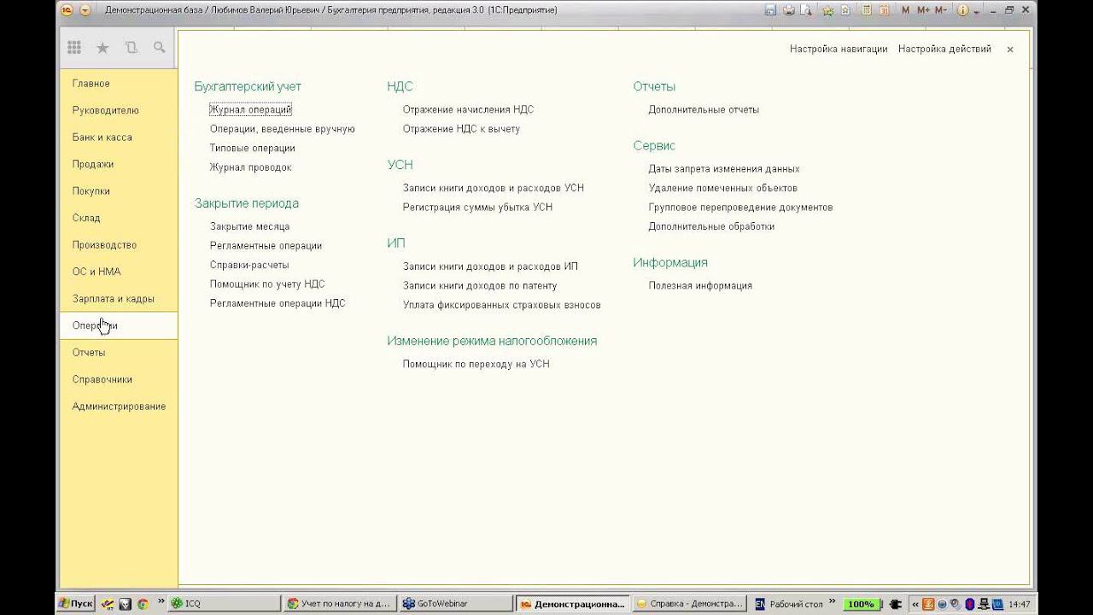Select the Отчеты section in sidebar

click(x=89, y=353)
